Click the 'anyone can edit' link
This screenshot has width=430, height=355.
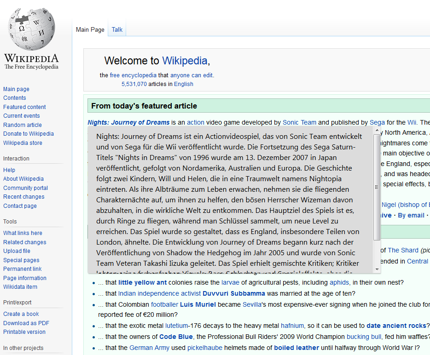192,75
